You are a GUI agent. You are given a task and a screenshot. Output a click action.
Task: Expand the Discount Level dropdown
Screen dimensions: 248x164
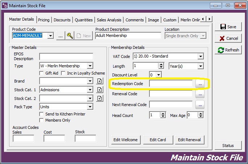[x=158, y=75]
